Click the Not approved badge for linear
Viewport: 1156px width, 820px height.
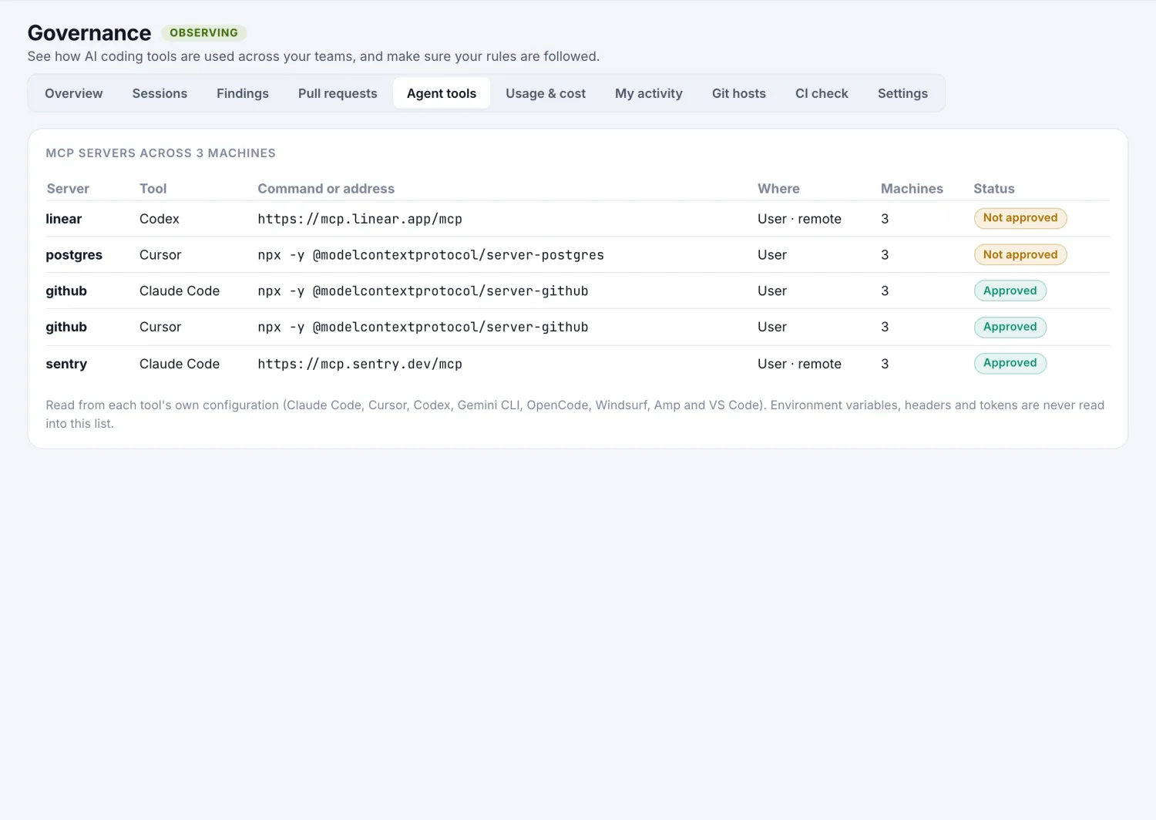pos(1020,218)
